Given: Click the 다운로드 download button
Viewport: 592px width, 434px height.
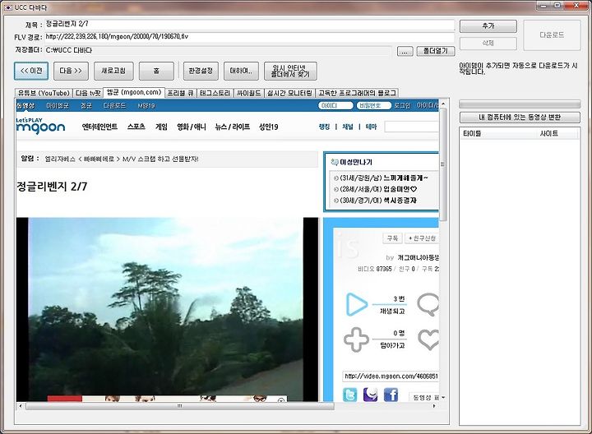Looking at the screenshot, I should click(x=552, y=35).
